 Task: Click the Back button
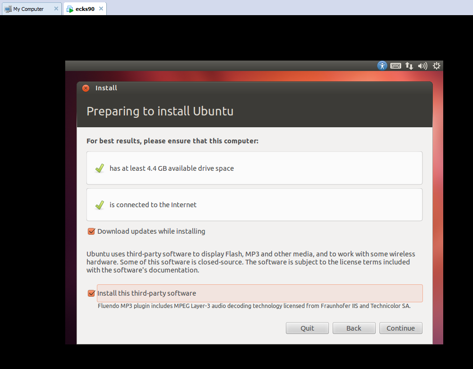[354, 328]
